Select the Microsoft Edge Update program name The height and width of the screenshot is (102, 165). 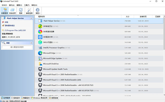(52, 58)
